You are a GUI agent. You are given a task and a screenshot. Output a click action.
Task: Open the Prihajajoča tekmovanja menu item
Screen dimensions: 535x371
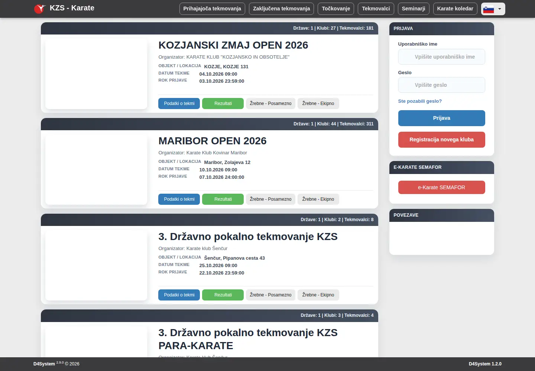[x=212, y=9]
